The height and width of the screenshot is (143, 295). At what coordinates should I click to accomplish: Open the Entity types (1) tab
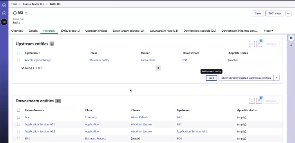pyautogui.click(x=70, y=31)
